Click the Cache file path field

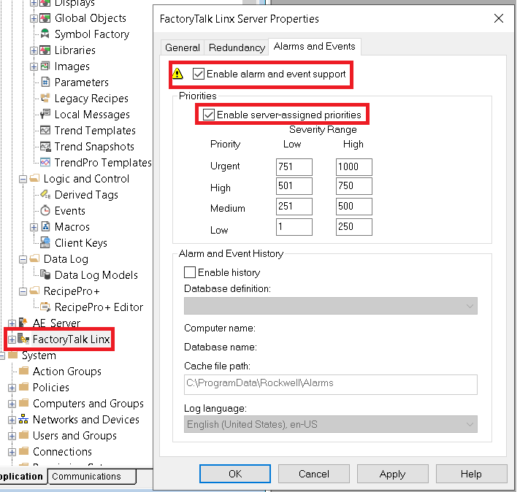point(330,384)
